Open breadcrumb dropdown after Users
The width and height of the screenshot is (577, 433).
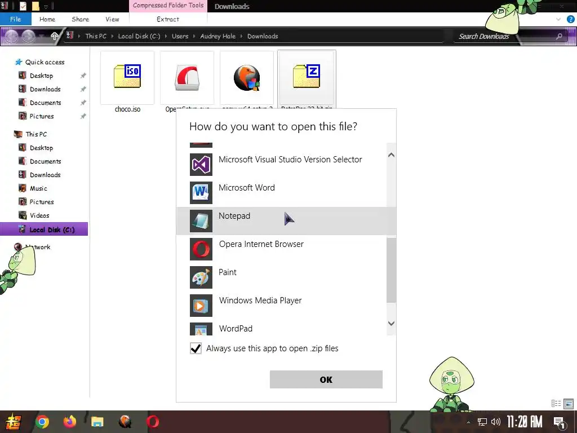pyautogui.click(x=194, y=36)
